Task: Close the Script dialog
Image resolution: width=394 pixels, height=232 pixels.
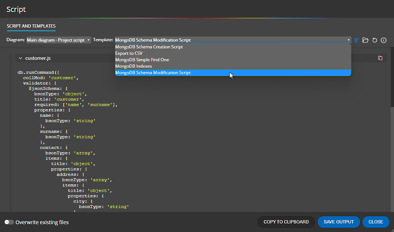Action: 376,222
